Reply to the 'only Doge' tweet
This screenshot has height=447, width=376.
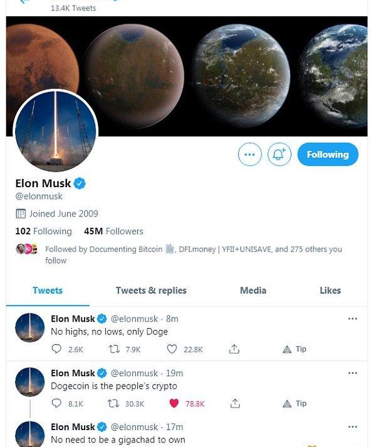56,349
